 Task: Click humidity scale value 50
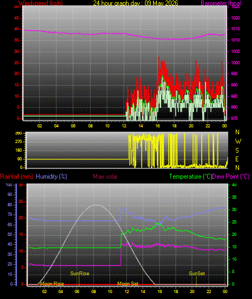[x=10, y=234]
